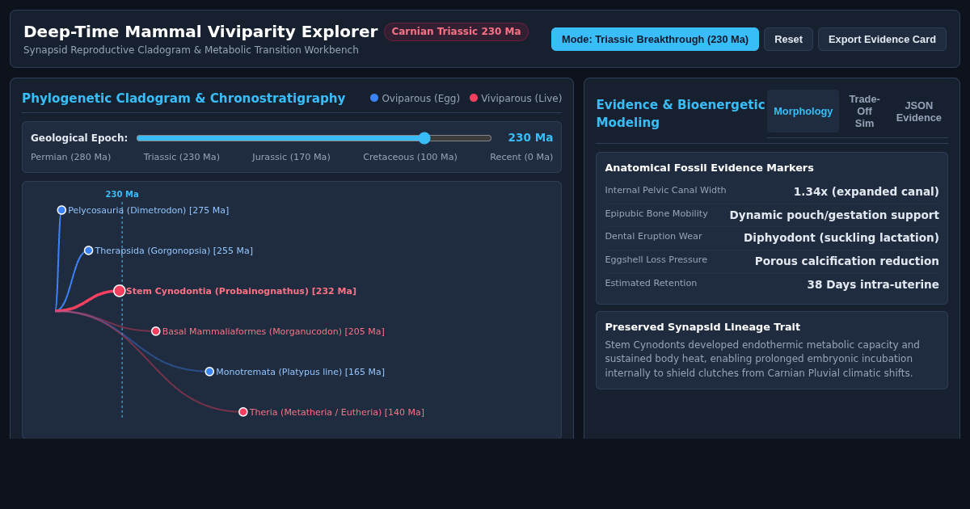Open the JSON Evidence tab
The width and height of the screenshot is (970, 509).
[x=918, y=111]
